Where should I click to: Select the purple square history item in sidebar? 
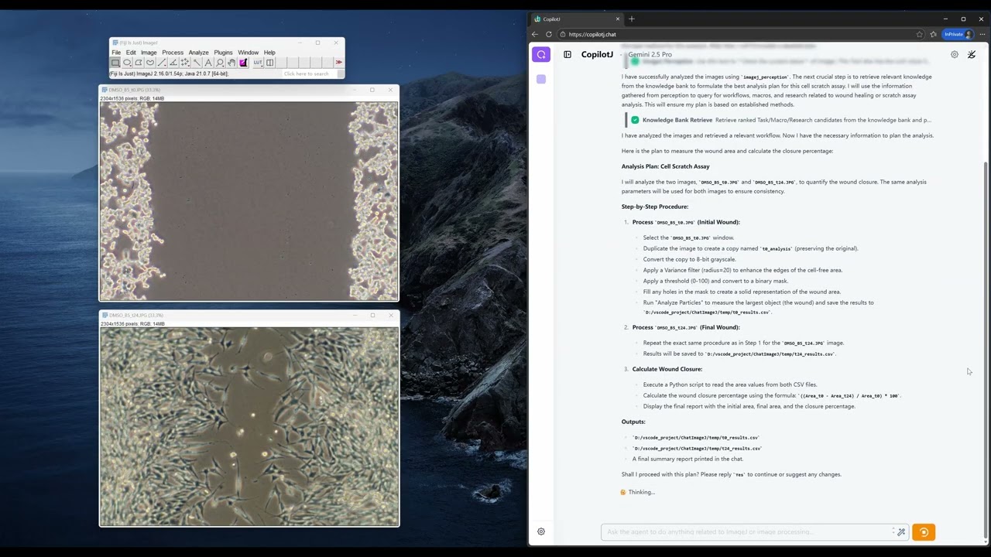pyautogui.click(x=541, y=79)
